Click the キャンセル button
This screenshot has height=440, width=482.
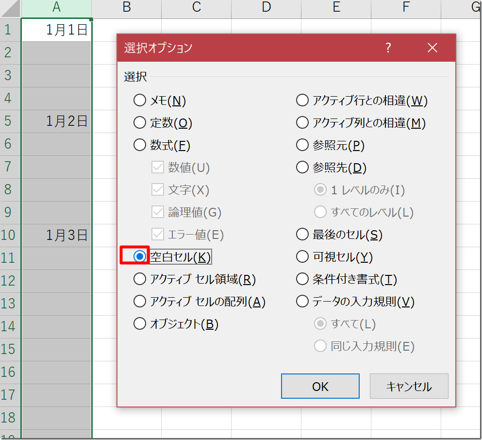[408, 386]
